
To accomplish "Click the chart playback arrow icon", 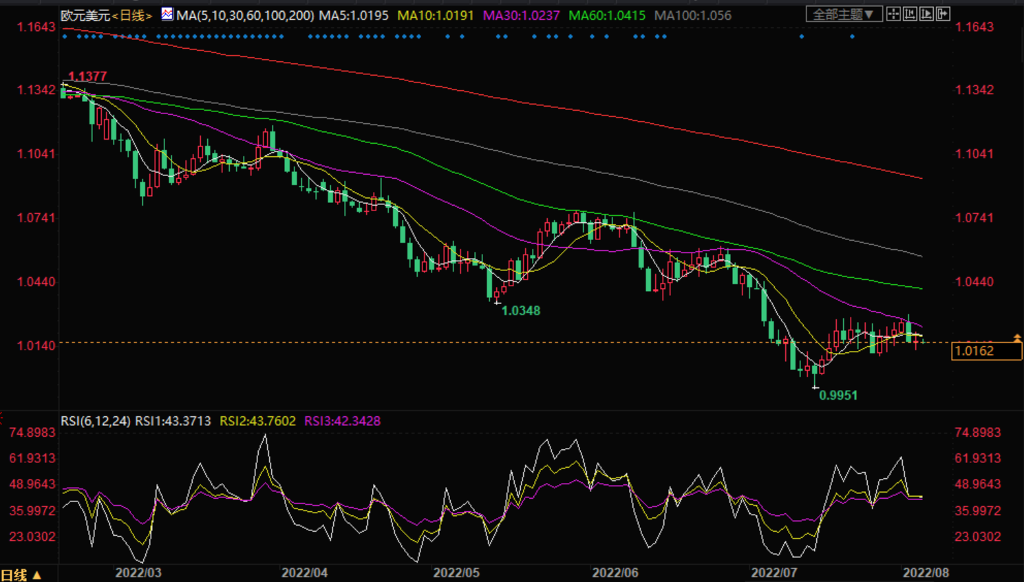I will [926, 14].
